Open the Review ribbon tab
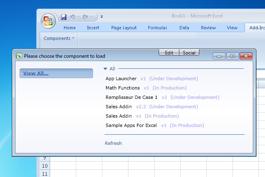This screenshot has width=265, height=177. coord(208,28)
